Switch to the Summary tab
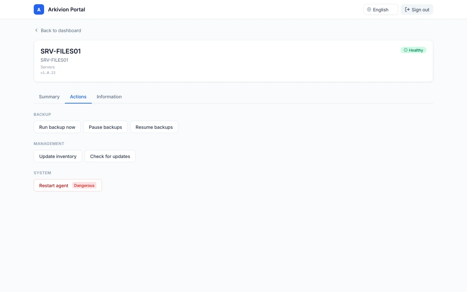The image size is (467, 292). (49, 97)
